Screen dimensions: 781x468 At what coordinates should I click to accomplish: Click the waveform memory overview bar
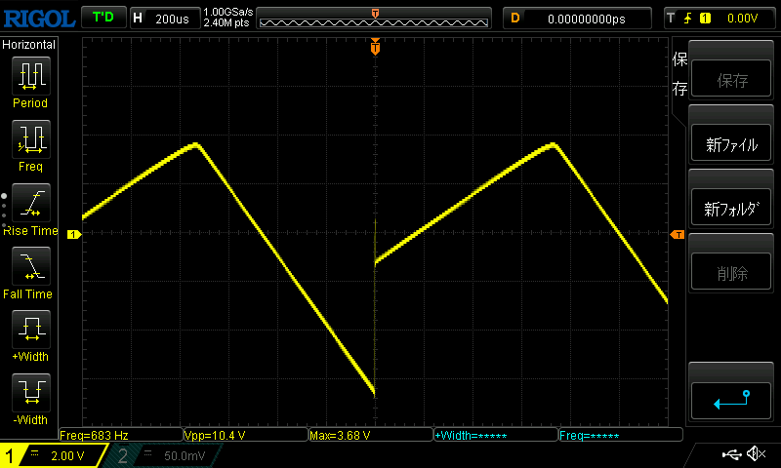point(374,19)
